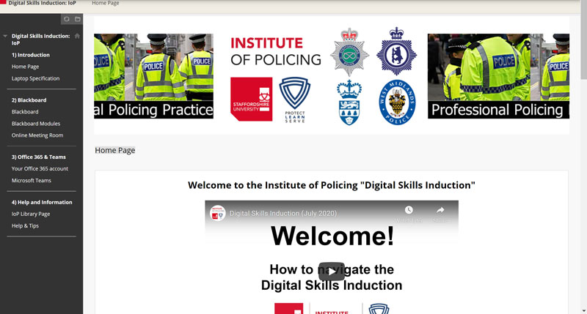This screenshot has height=314, width=587.
Task: Click the Watch later clock icon
Action: coord(409,210)
